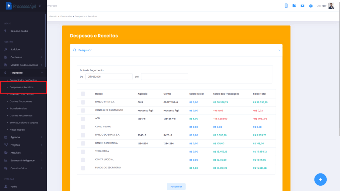Click the Pesquisar button below table
The width and height of the screenshot is (340, 191).
[176, 187]
